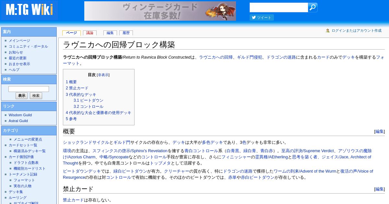Switch to the 議論 tab
389x204 pixels.
tap(90, 33)
